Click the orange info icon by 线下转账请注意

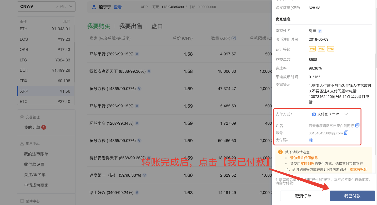coord(280,152)
